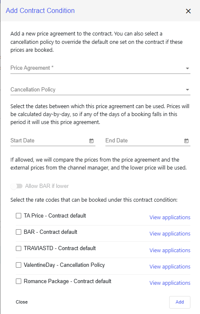The width and height of the screenshot is (200, 314).
Task: Toggle Allow BAR if lower switch
Action: [17, 186]
